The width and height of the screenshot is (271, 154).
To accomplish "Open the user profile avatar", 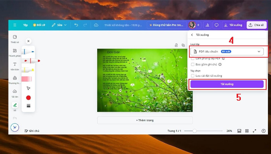I will point(192,25).
